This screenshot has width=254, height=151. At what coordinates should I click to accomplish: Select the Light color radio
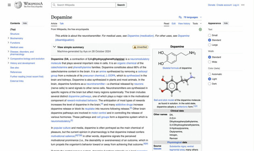click(210, 79)
